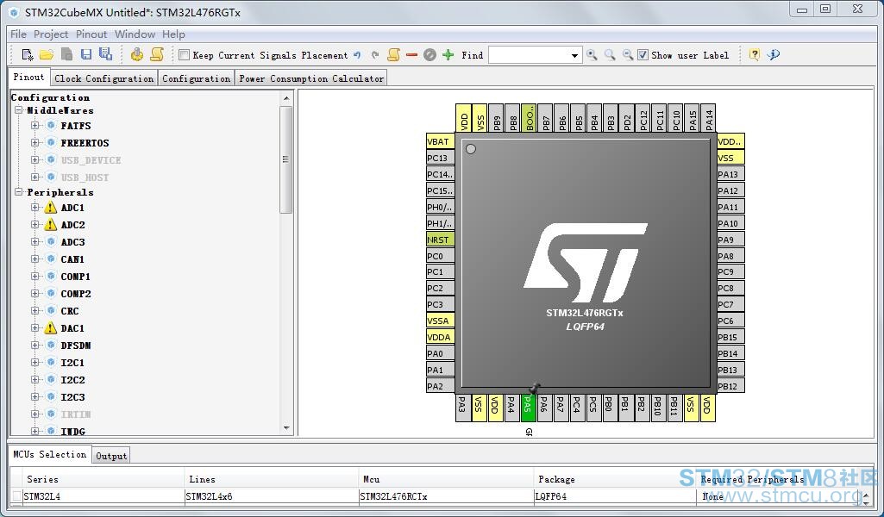The height and width of the screenshot is (517, 884).
Task: Click the Undo arrow icon
Action: click(x=357, y=54)
